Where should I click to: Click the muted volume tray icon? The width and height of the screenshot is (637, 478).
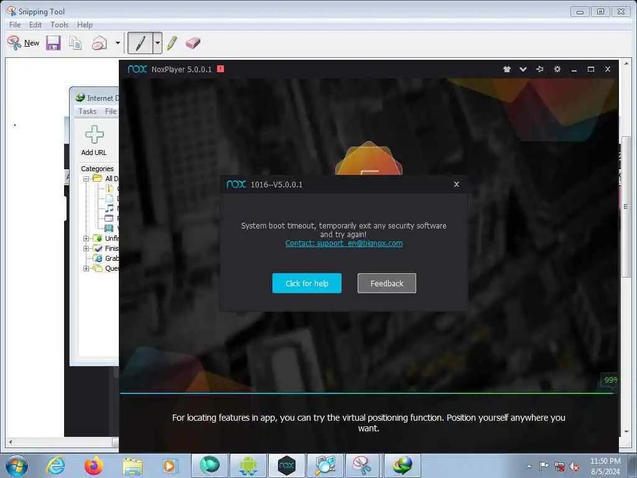pos(574,467)
